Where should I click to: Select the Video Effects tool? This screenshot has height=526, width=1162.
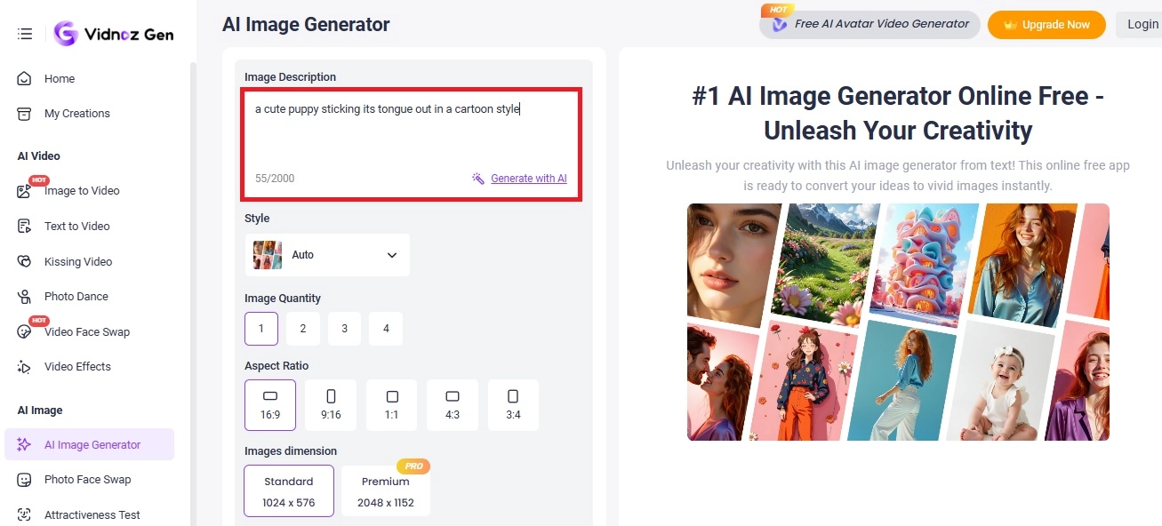[77, 366]
